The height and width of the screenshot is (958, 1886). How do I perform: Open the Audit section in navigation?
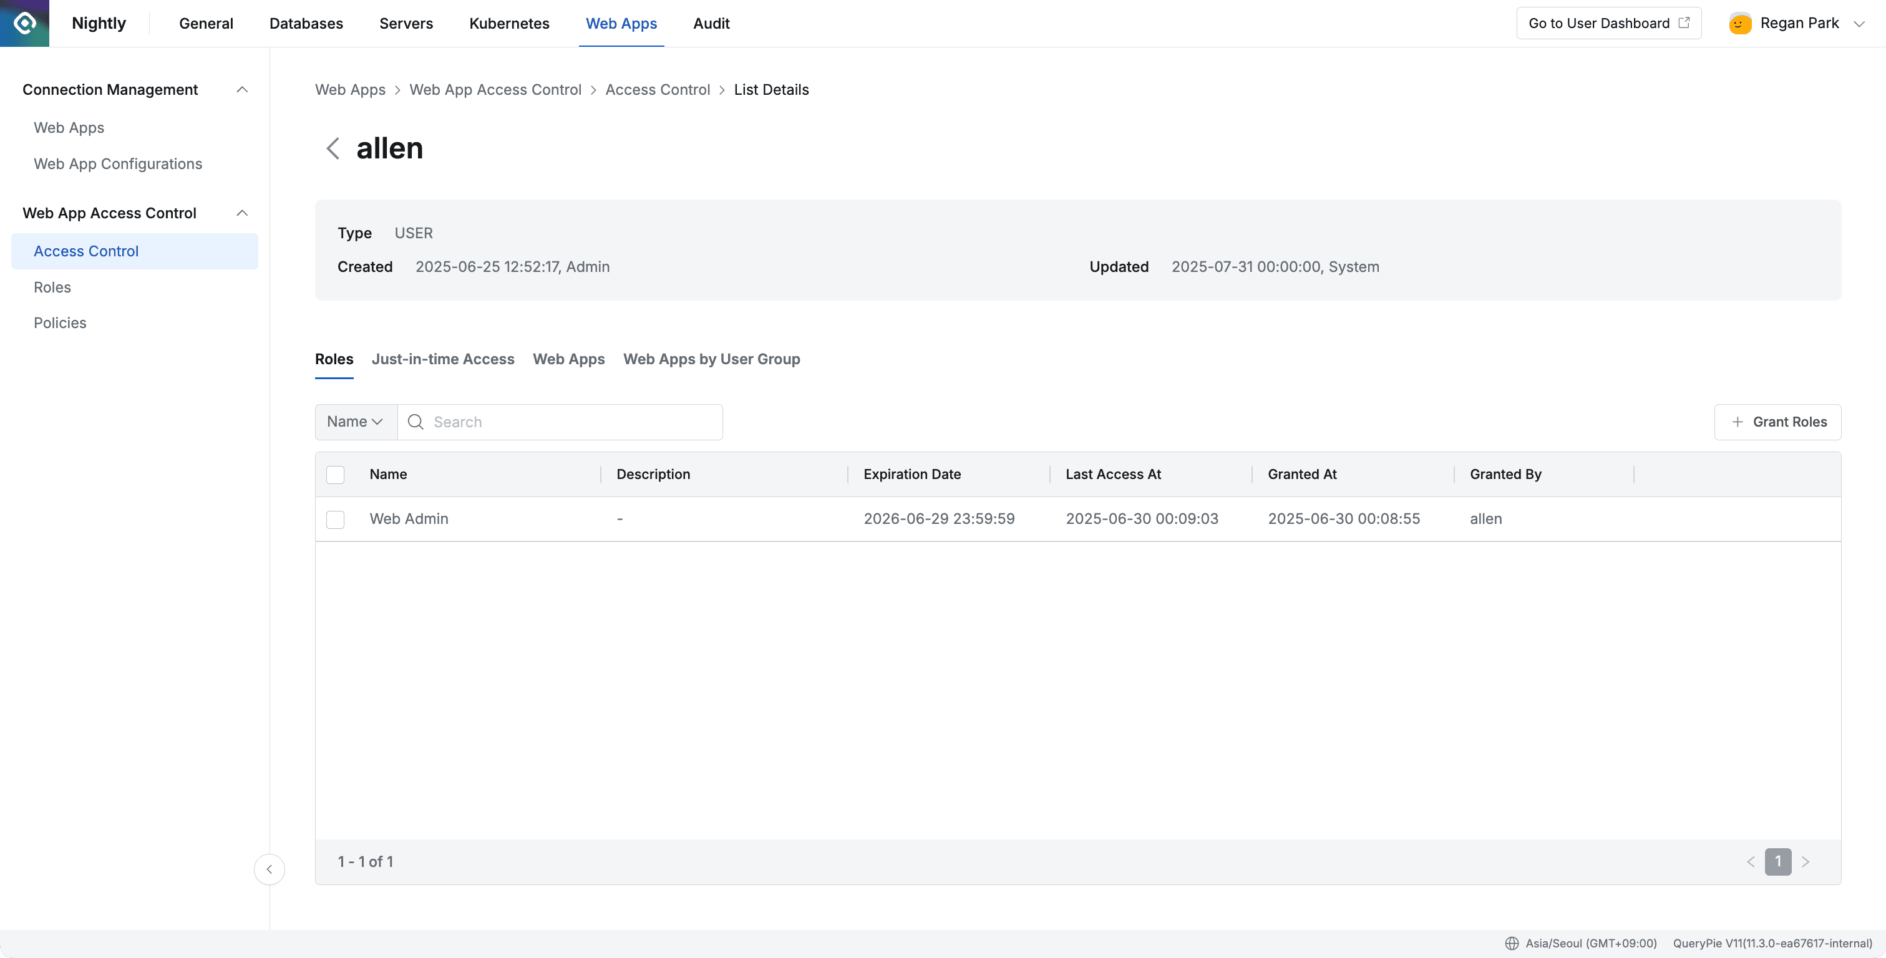click(711, 22)
